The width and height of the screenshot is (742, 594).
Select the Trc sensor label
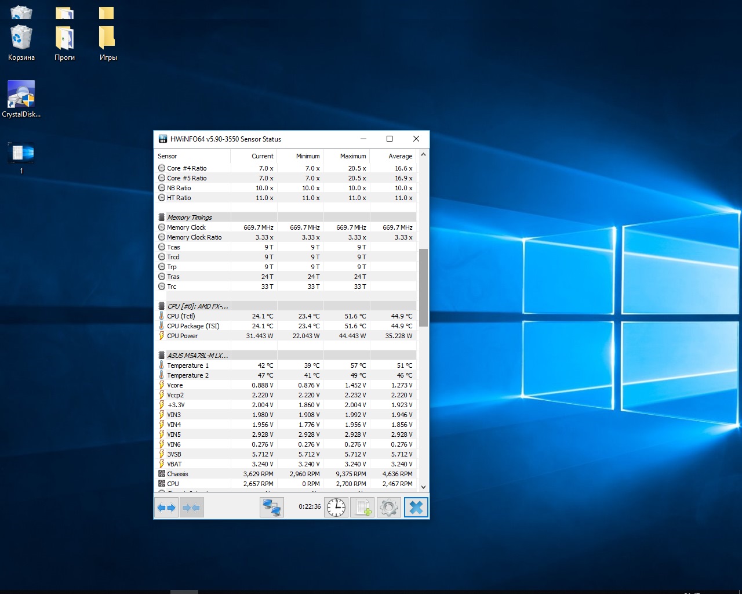[172, 287]
